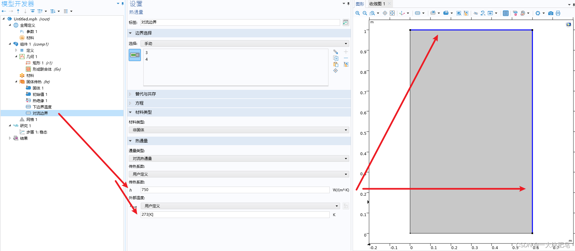Screen dimensions: 575x251
Task: Select 网格 1 node
Action: pos(32,120)
